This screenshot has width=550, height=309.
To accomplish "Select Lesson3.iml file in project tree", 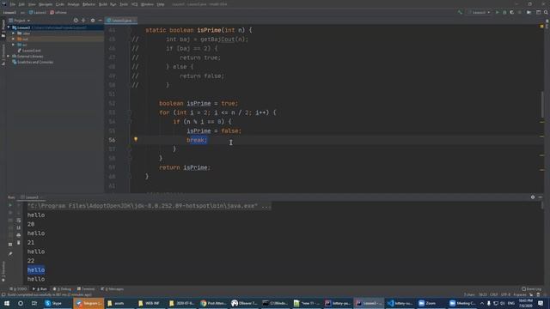I will coord(29,51).
